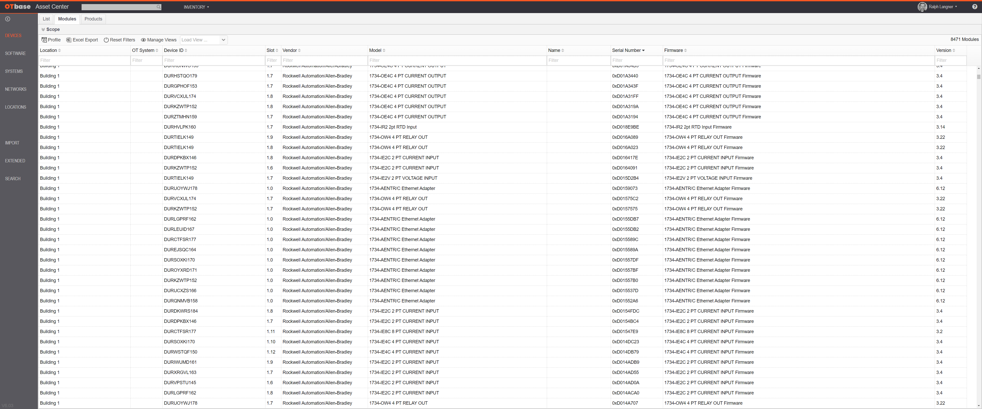Screen dimensions: 982x409
Task: Click the vertical scrollbar thumb
Action: click(979, 77)
